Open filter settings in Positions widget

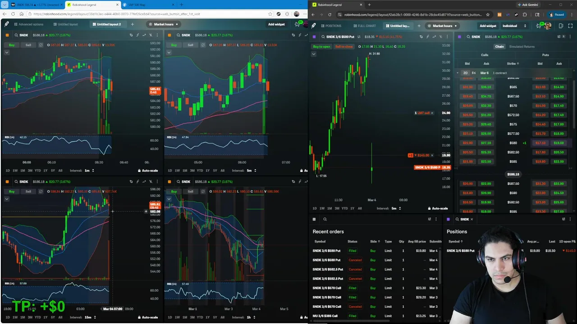click(x=563, y=219)
